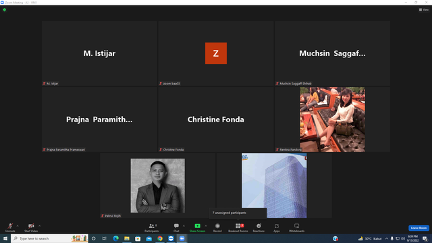Select Pahrul Rojih's black-and-white photo tile
The image size is (432, 243).
(157, 186)
